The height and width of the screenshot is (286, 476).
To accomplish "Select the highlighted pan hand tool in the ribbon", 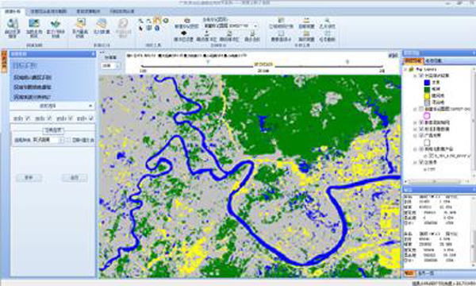I will [157, 21].
